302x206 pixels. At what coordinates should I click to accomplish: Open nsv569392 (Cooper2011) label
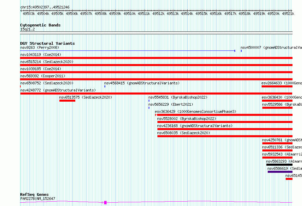tap(43, 76)
